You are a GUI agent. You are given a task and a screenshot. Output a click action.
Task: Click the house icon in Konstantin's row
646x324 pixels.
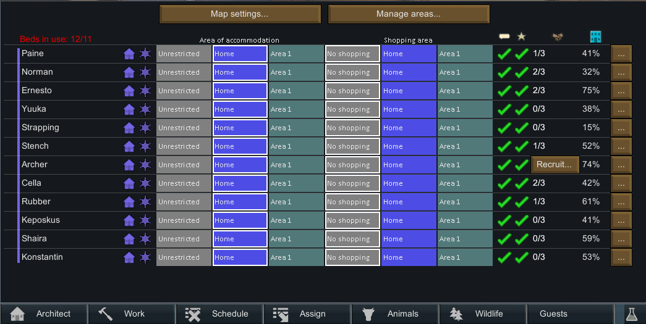click(x=129, y=257)
